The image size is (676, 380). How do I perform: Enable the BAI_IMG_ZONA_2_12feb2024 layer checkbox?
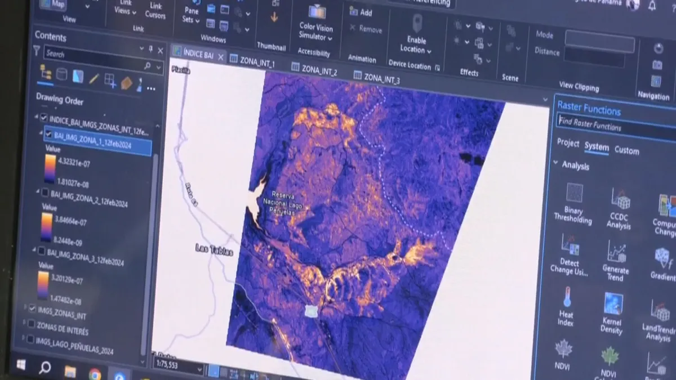coord(45,193)
